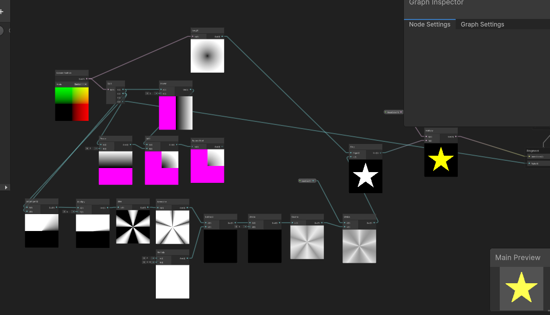Switch to the Graph Settings tab
The image size is (550, 315).
tap(482, 25)
